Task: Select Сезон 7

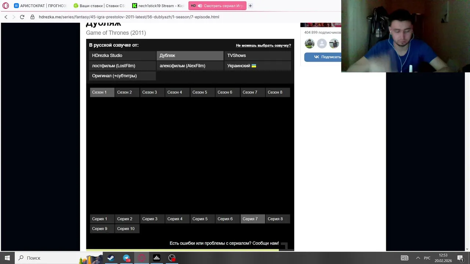Action: [253, 92]
